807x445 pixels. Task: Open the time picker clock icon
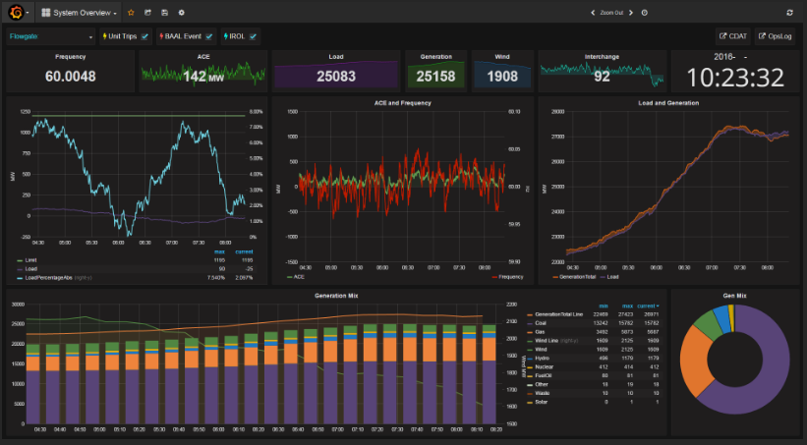click(x=645, y=13)
